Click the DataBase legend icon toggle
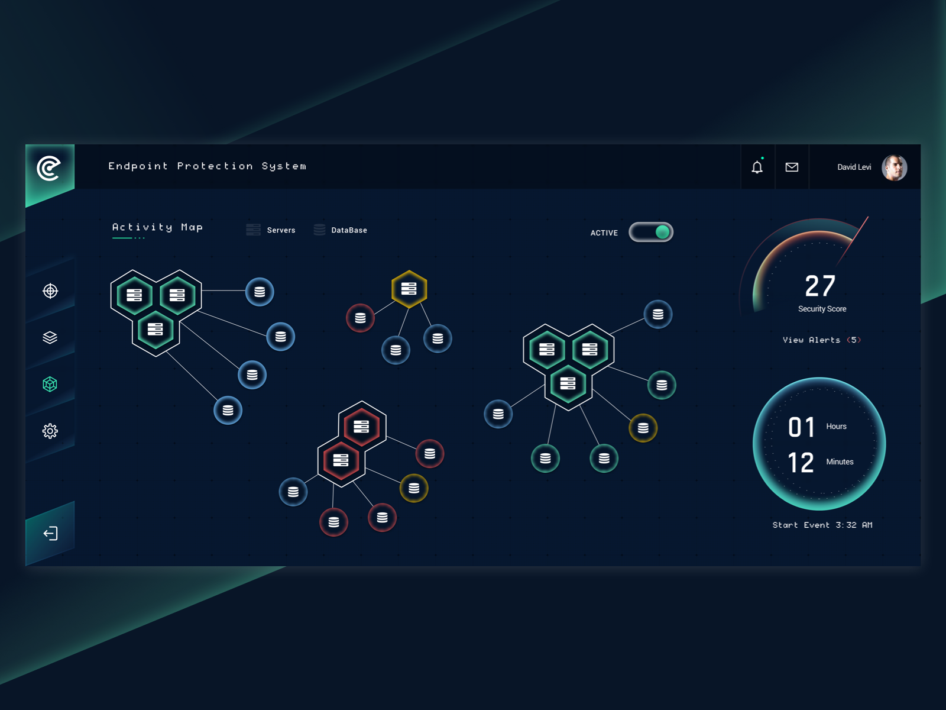Viewport: 946px width, 710px height. [319, 230]
